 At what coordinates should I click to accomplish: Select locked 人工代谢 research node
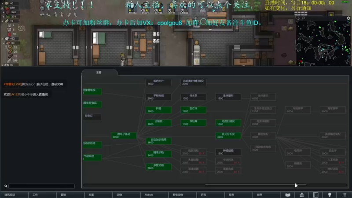pyautogui.click(x=333, y=161)
